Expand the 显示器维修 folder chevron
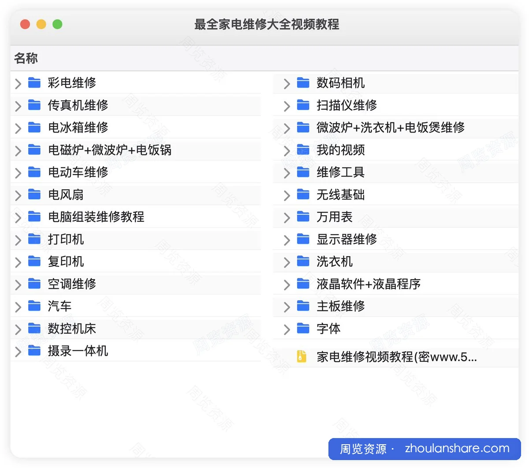 click(287, 240)
